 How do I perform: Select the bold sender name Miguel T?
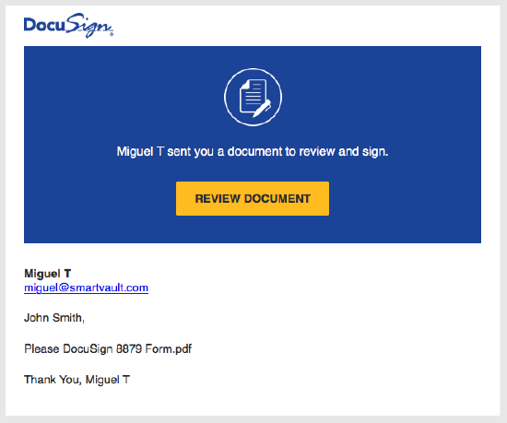(x=48, y=274)
